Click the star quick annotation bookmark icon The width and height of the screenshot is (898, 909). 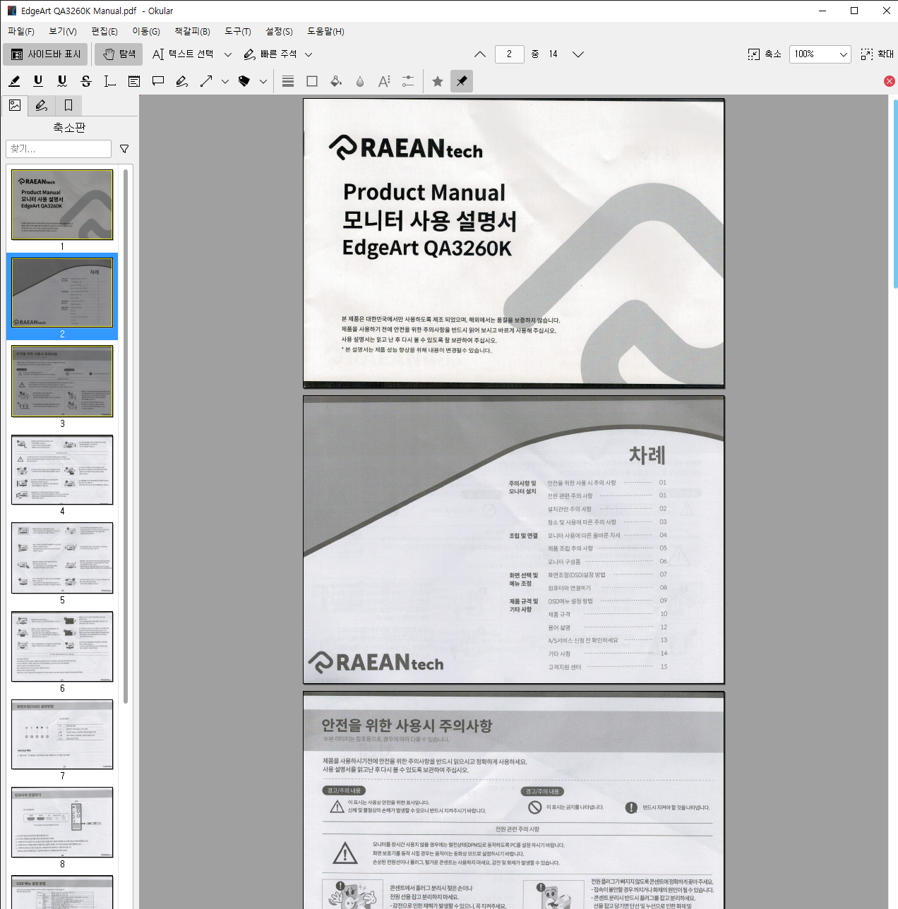tap(438, 81)
